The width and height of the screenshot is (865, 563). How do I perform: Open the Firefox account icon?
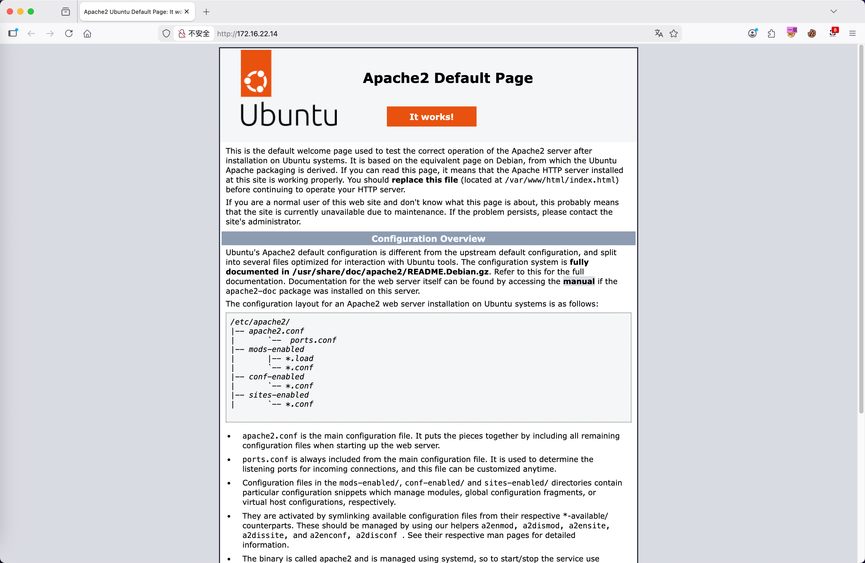tap(752, 33)
